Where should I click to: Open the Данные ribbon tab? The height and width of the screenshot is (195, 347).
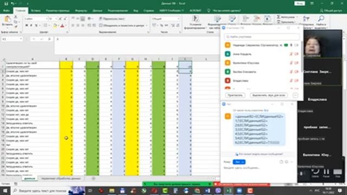coord(98,10)
